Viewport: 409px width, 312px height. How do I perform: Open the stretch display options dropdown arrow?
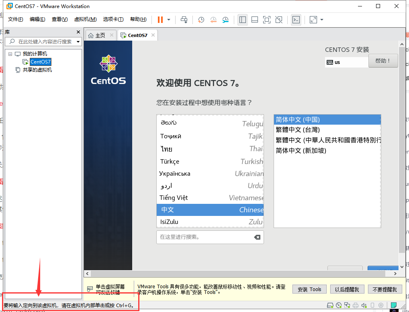322,20
